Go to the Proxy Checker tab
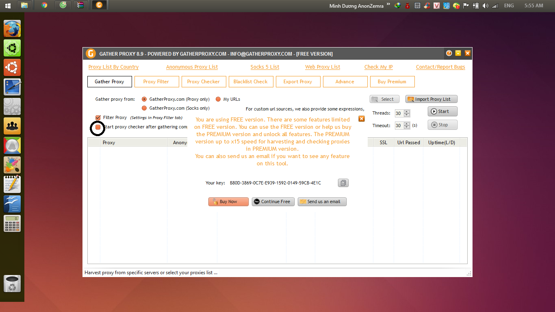 [x=204, y=82]
